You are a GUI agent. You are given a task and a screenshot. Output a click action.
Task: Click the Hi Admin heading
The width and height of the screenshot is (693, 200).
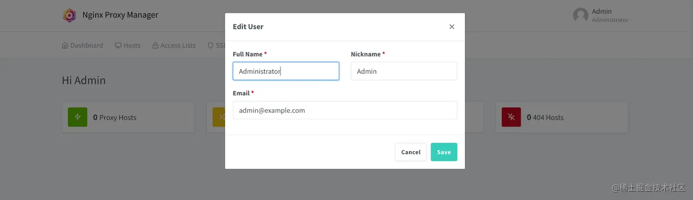pyautogui.click(x=84, y=80)
